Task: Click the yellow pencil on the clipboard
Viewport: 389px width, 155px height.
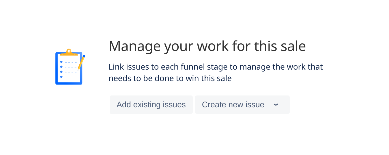Action: (x=81, y=62)
